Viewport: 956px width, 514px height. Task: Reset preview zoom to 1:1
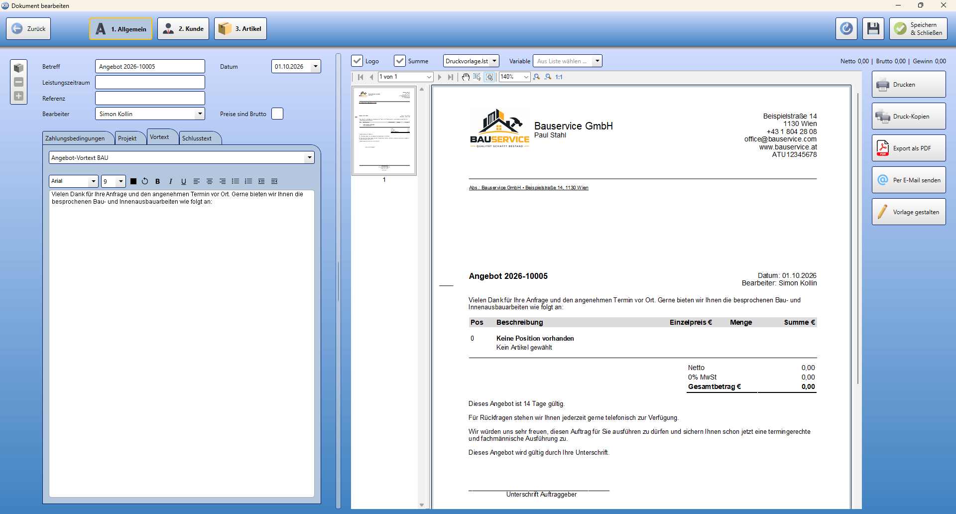(559, 77)
